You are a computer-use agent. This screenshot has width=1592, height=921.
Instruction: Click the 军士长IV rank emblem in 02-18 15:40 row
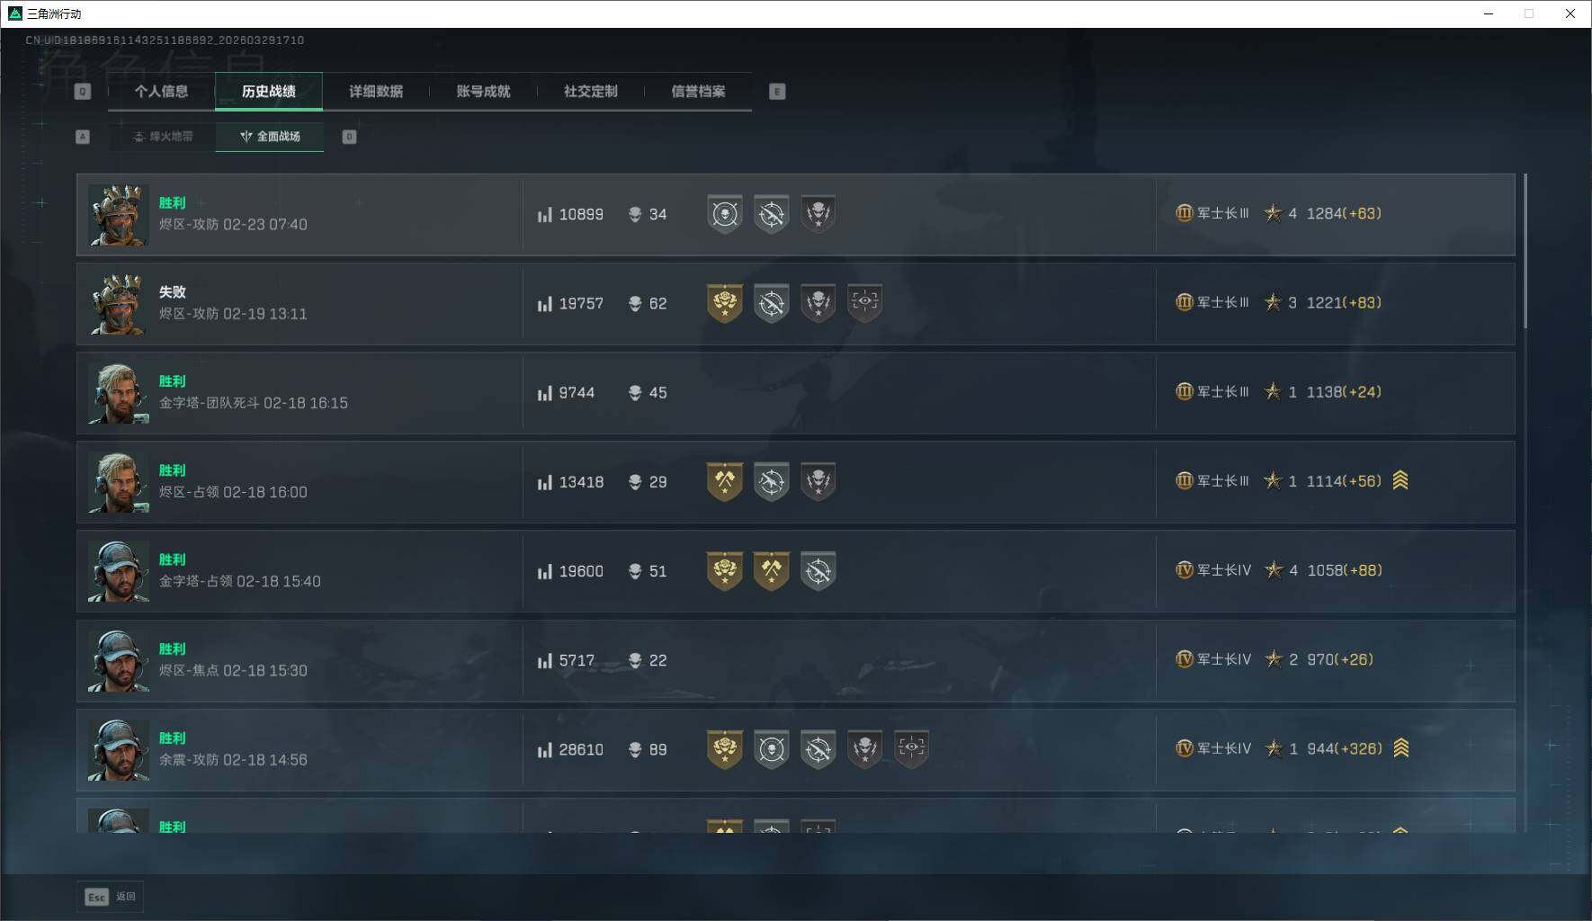(1185, 570)
